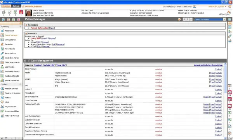The width and height of the screenshot is (233, 140).
Task: Click the Include H&P link
Action: (x=49, y=65)
